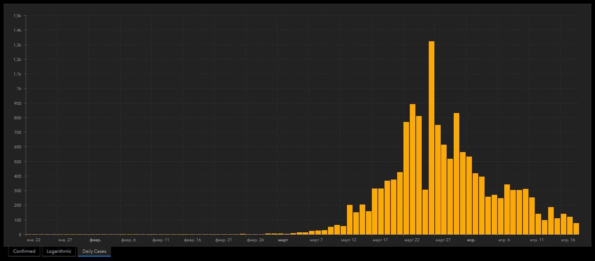Click the y-axis value '1,5k'
Screen dimensions: 595x261
tap(17, 16)
